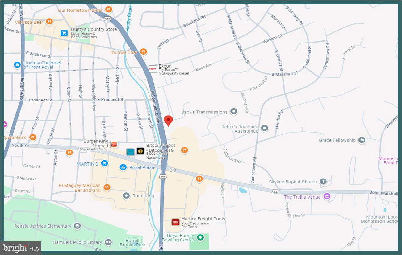Open the Bitcoin Depot ATM icon
Screen dimensions: 402x255
pos(140,151)
